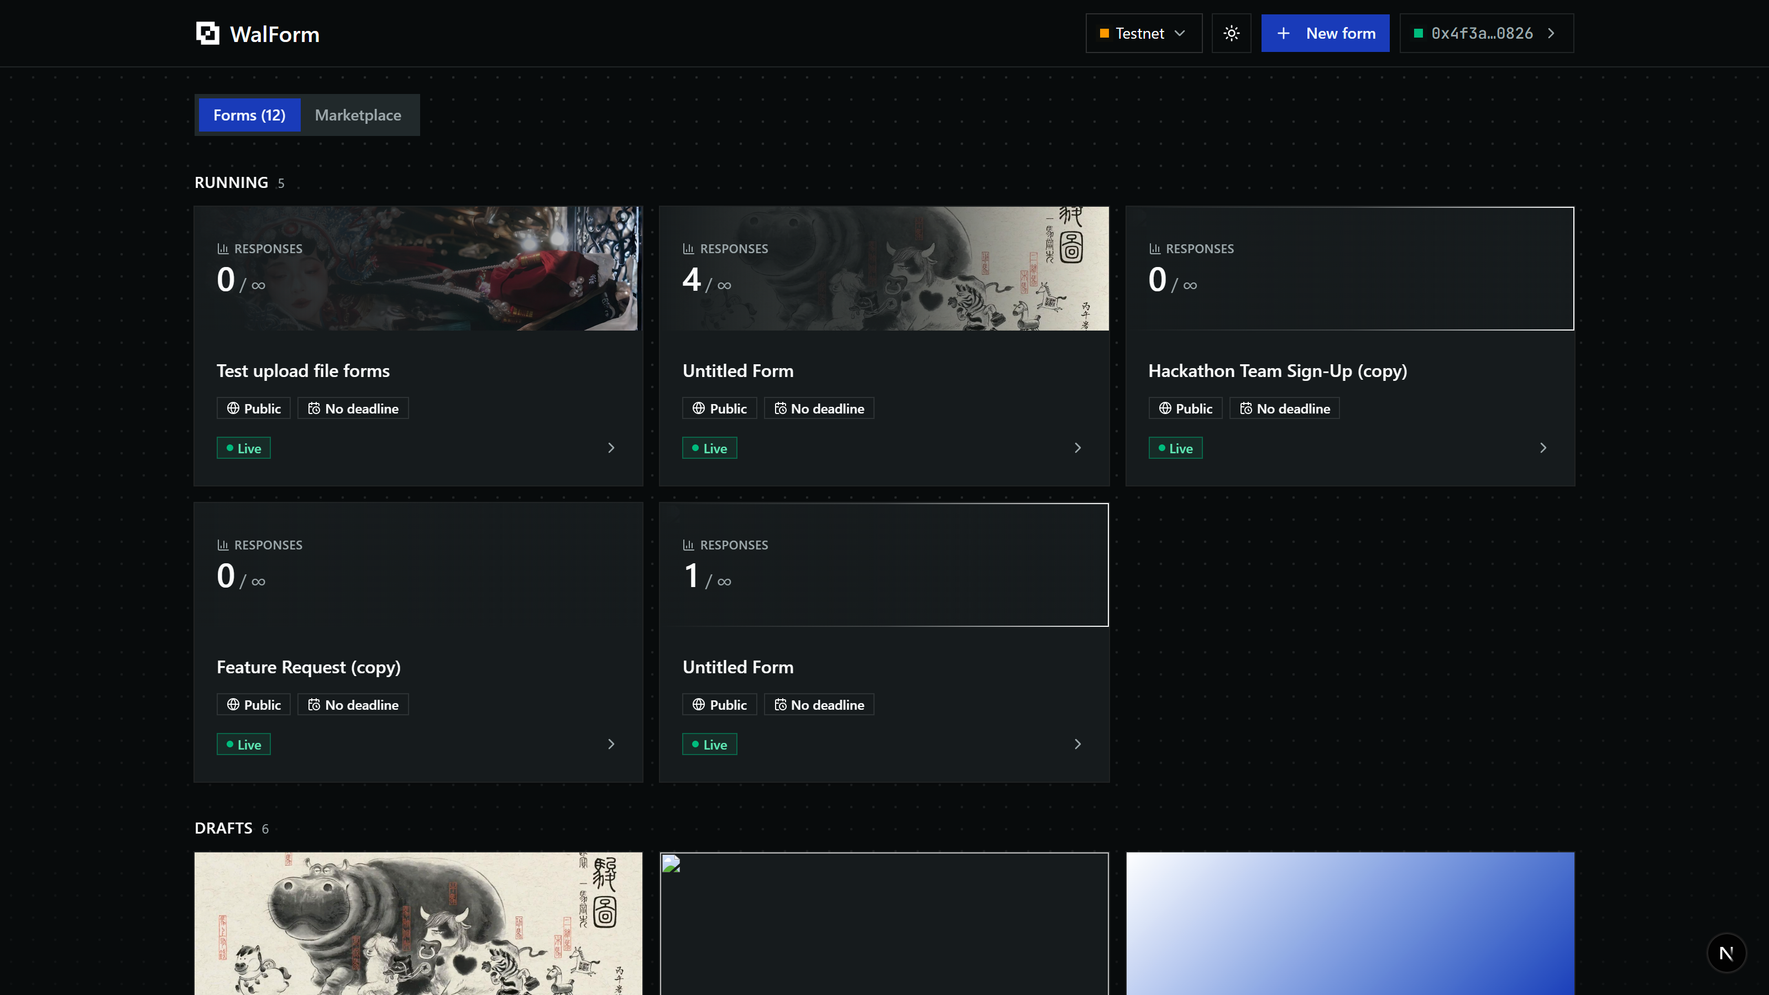
Task: Switch to the Marketplace tab
Action: coord(358,114)
